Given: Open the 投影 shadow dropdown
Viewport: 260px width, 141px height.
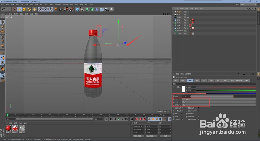Looking at the screenshot, I should coord(219,102).
